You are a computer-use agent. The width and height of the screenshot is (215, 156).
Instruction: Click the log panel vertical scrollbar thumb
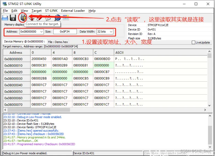pos(210,135)
